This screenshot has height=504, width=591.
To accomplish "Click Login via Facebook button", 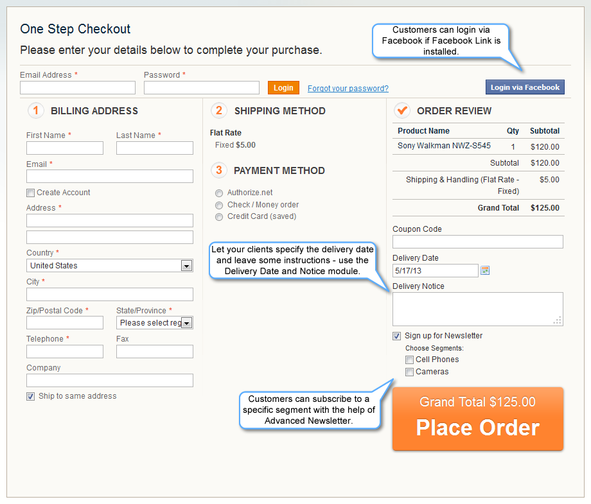I will [x=525, y=87].
